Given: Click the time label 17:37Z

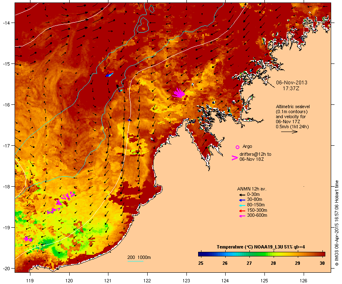Looking at the screenshot, I should coord(291,89).
